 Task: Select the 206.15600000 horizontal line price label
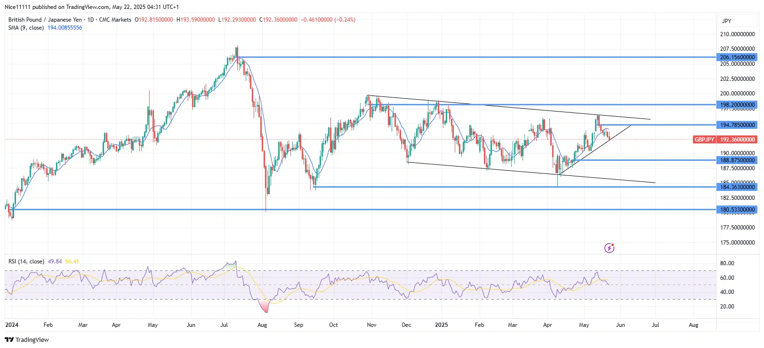click(737, 57)
